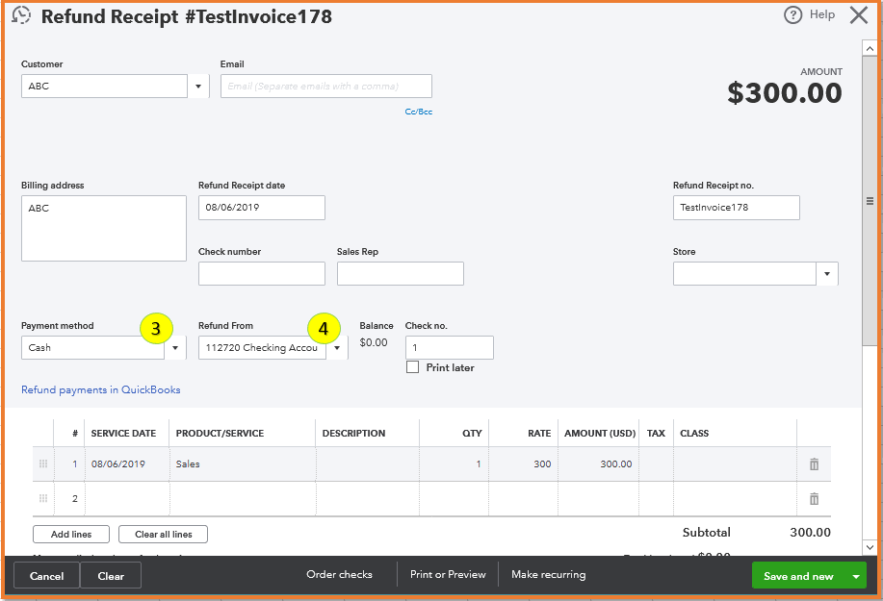Open the Payment method dropdown
Viewport: 883px width, 601px height.
tap(175, 348)
